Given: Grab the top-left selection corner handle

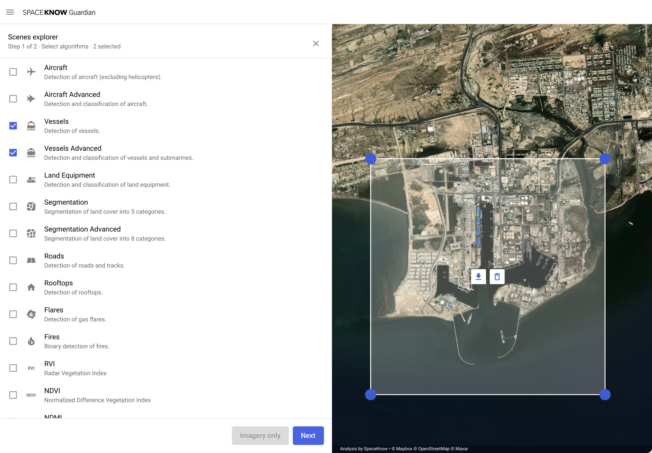Looking at the screenshot, I should (x=371, y=159).
